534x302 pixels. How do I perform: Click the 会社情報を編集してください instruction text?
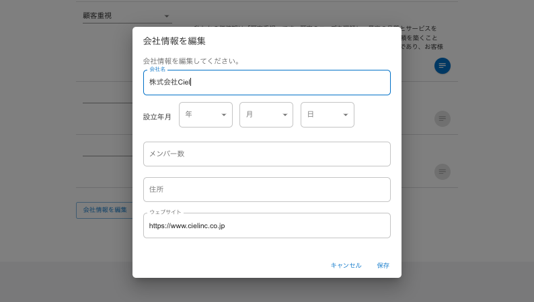pyautogui.click(x=192, y=61)
